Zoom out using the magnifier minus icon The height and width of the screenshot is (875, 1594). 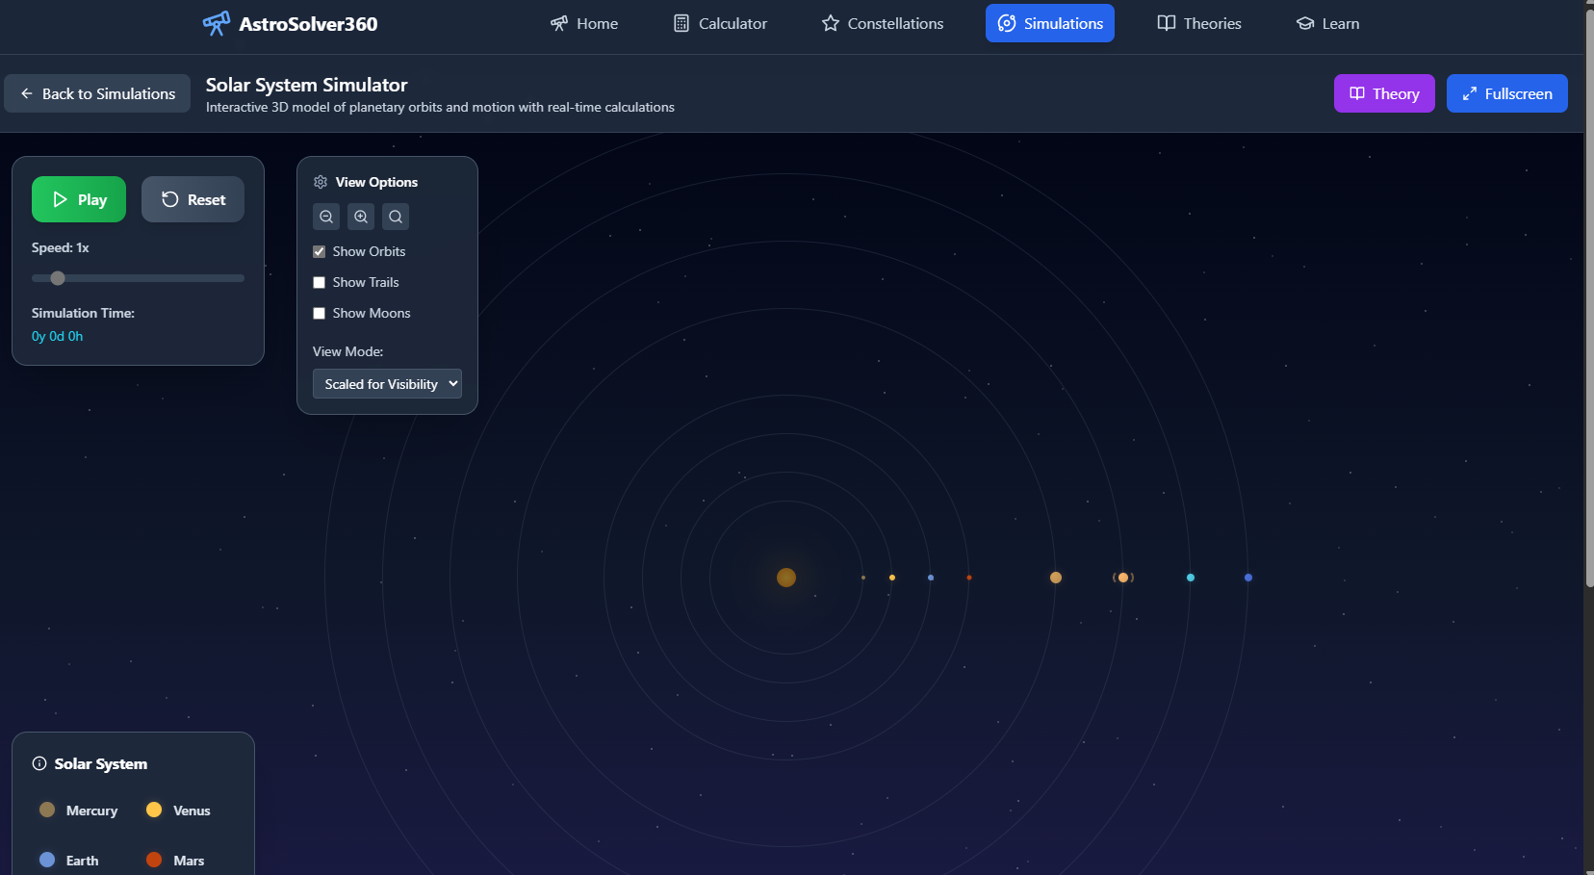pos(326,217)
